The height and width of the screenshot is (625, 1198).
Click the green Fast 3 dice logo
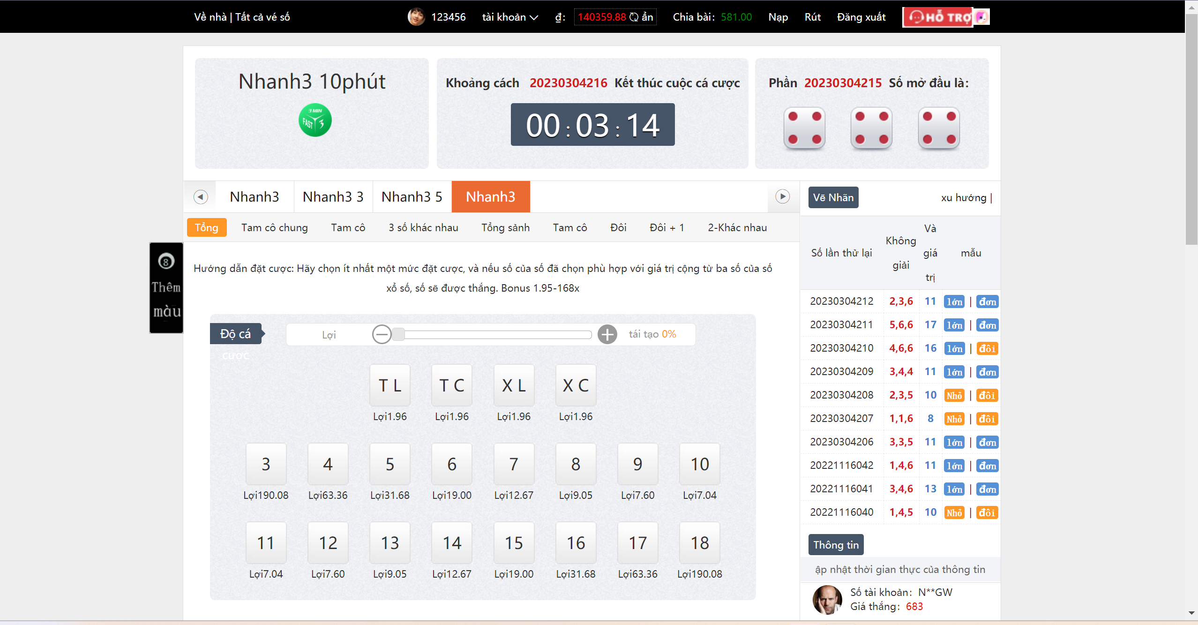pyautogui.click(x=315, y=120)
